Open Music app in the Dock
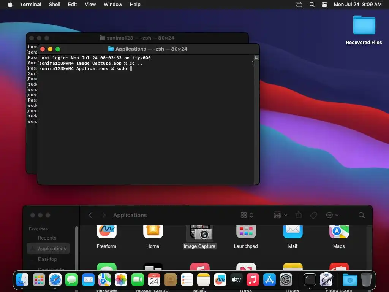389x292 pixels. click(253, 279)
